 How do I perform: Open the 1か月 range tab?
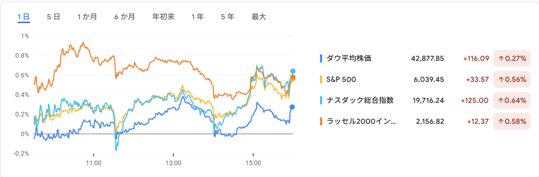tap(87, 17)
